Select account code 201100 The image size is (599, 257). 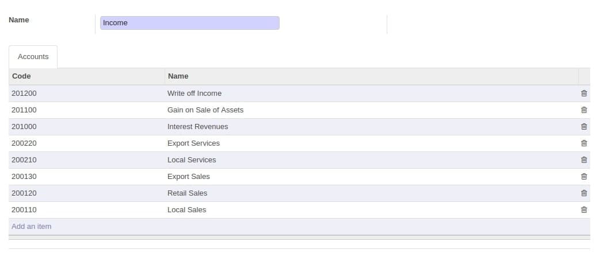[24, 110]
